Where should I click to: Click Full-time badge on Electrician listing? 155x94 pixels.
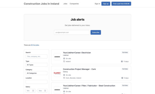pyautogui.click(x=125, y=53)
